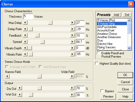Image resolution: width=135 pixels, height=102 pixels.
Task: Click the Cancel button
Action: (125, 82)
